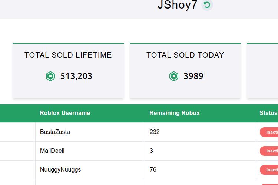Image resolution: width=278 pixels, height=185 pixels.
Task: Click MaliDeeli's remaining Robux value 3
Action: point(151,151)
